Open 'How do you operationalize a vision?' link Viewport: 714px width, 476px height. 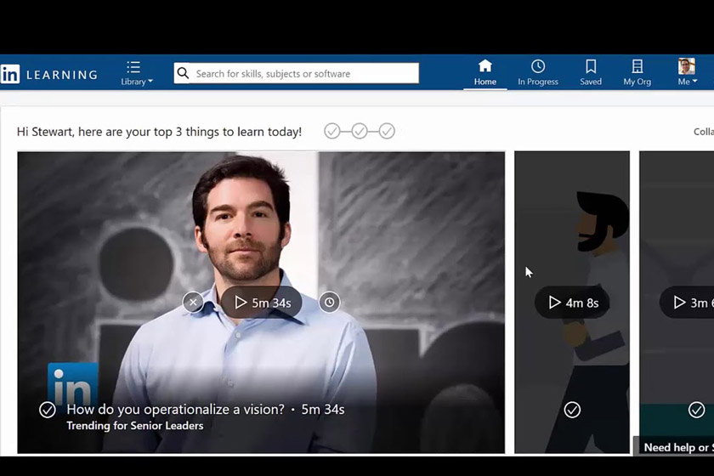tap(175, 409)
